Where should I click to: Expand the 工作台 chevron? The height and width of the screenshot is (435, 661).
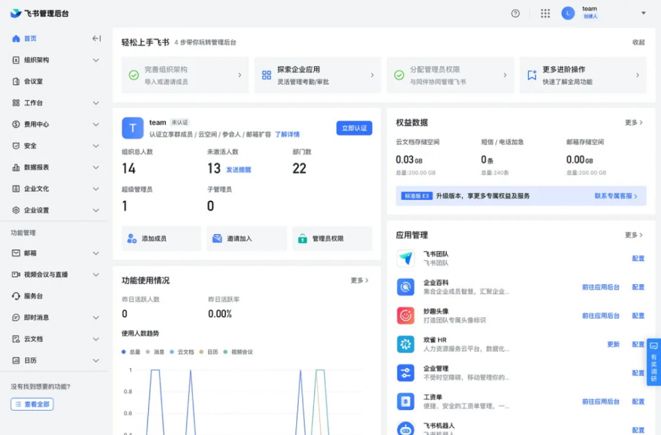pos(96,103)
